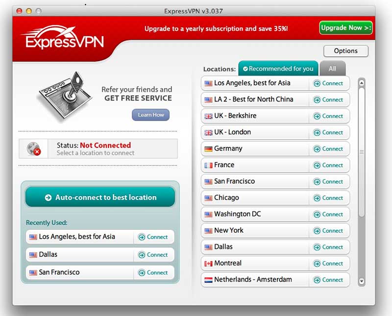Select the Recommended for you tab
This screenshot has height=316, width=392.
pos(278,69)
